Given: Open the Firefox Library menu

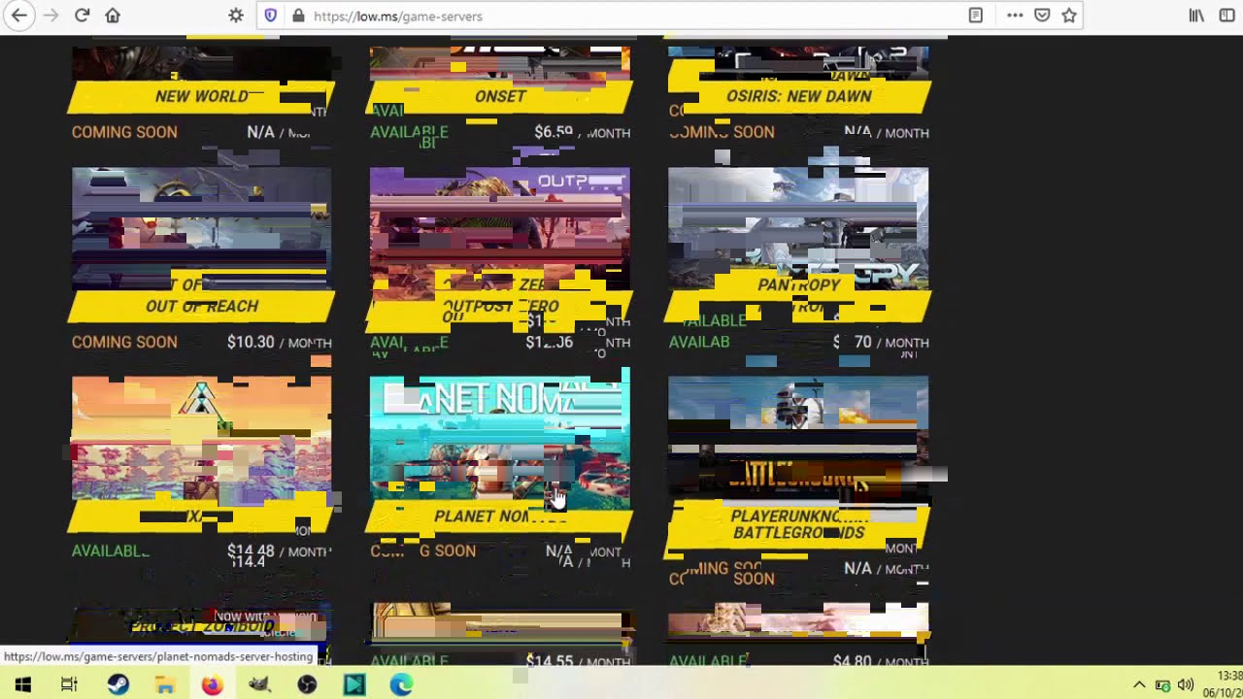Looking at the screenshot, I should [x=1196, y=16].
